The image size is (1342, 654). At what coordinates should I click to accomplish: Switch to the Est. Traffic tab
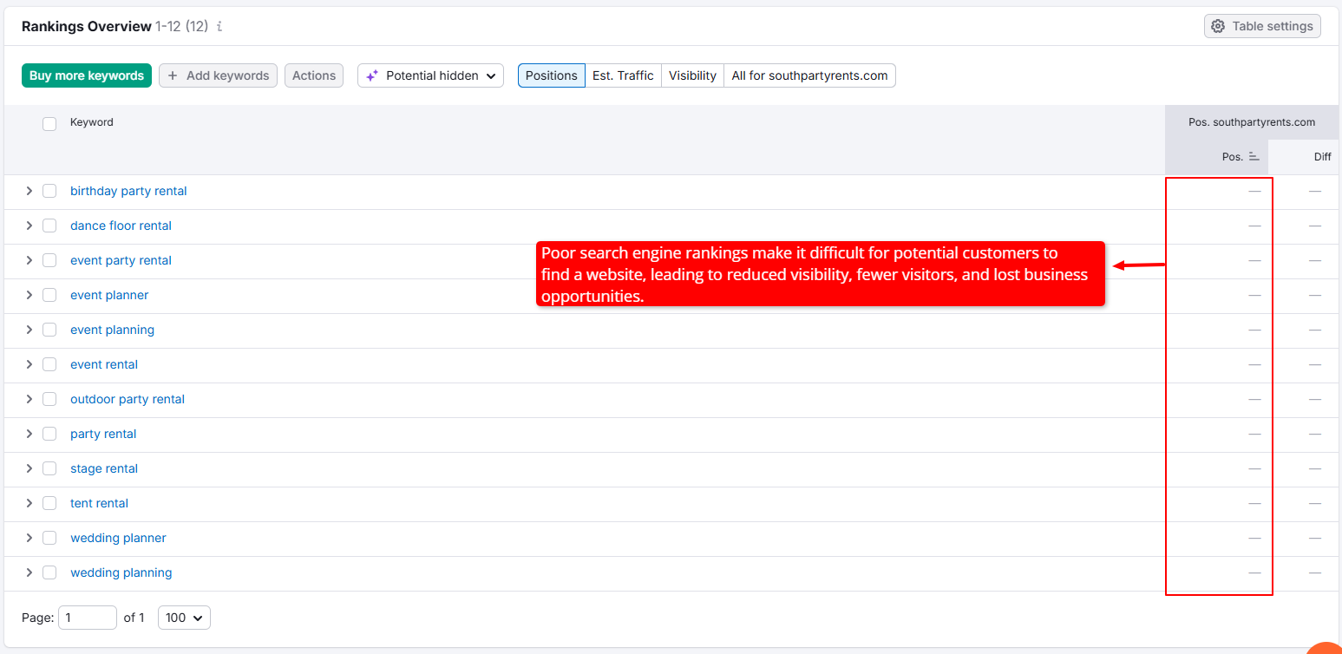(x=623, y=75)
